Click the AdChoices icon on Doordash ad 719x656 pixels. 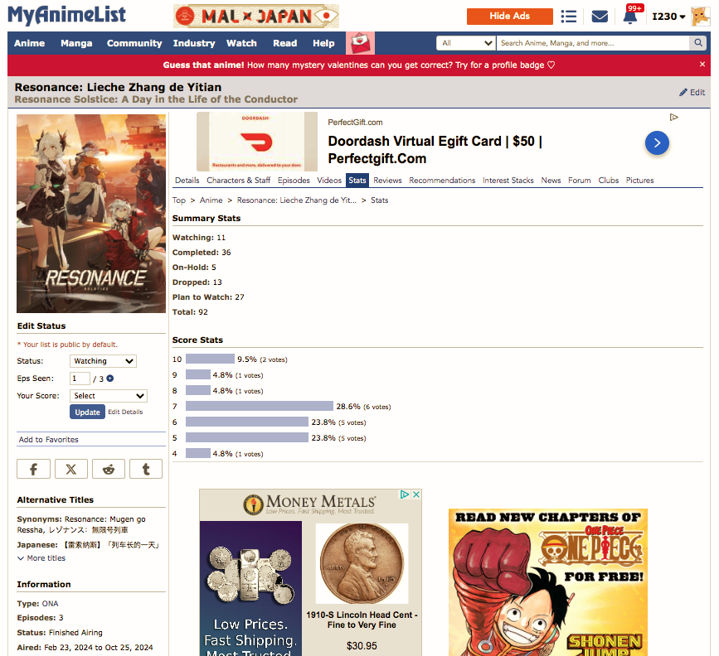click(x=673, y=118)
